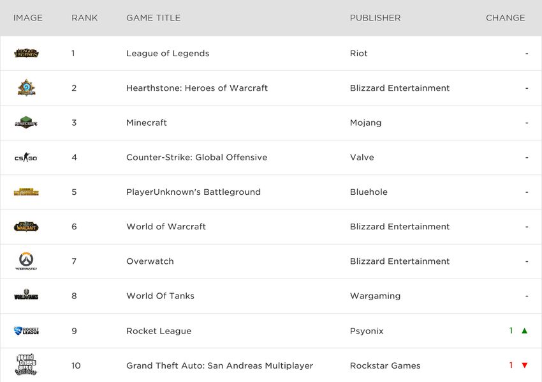542x382 pixels.
Task: Sort by the PUBLISHER column header
Action: 376,18
